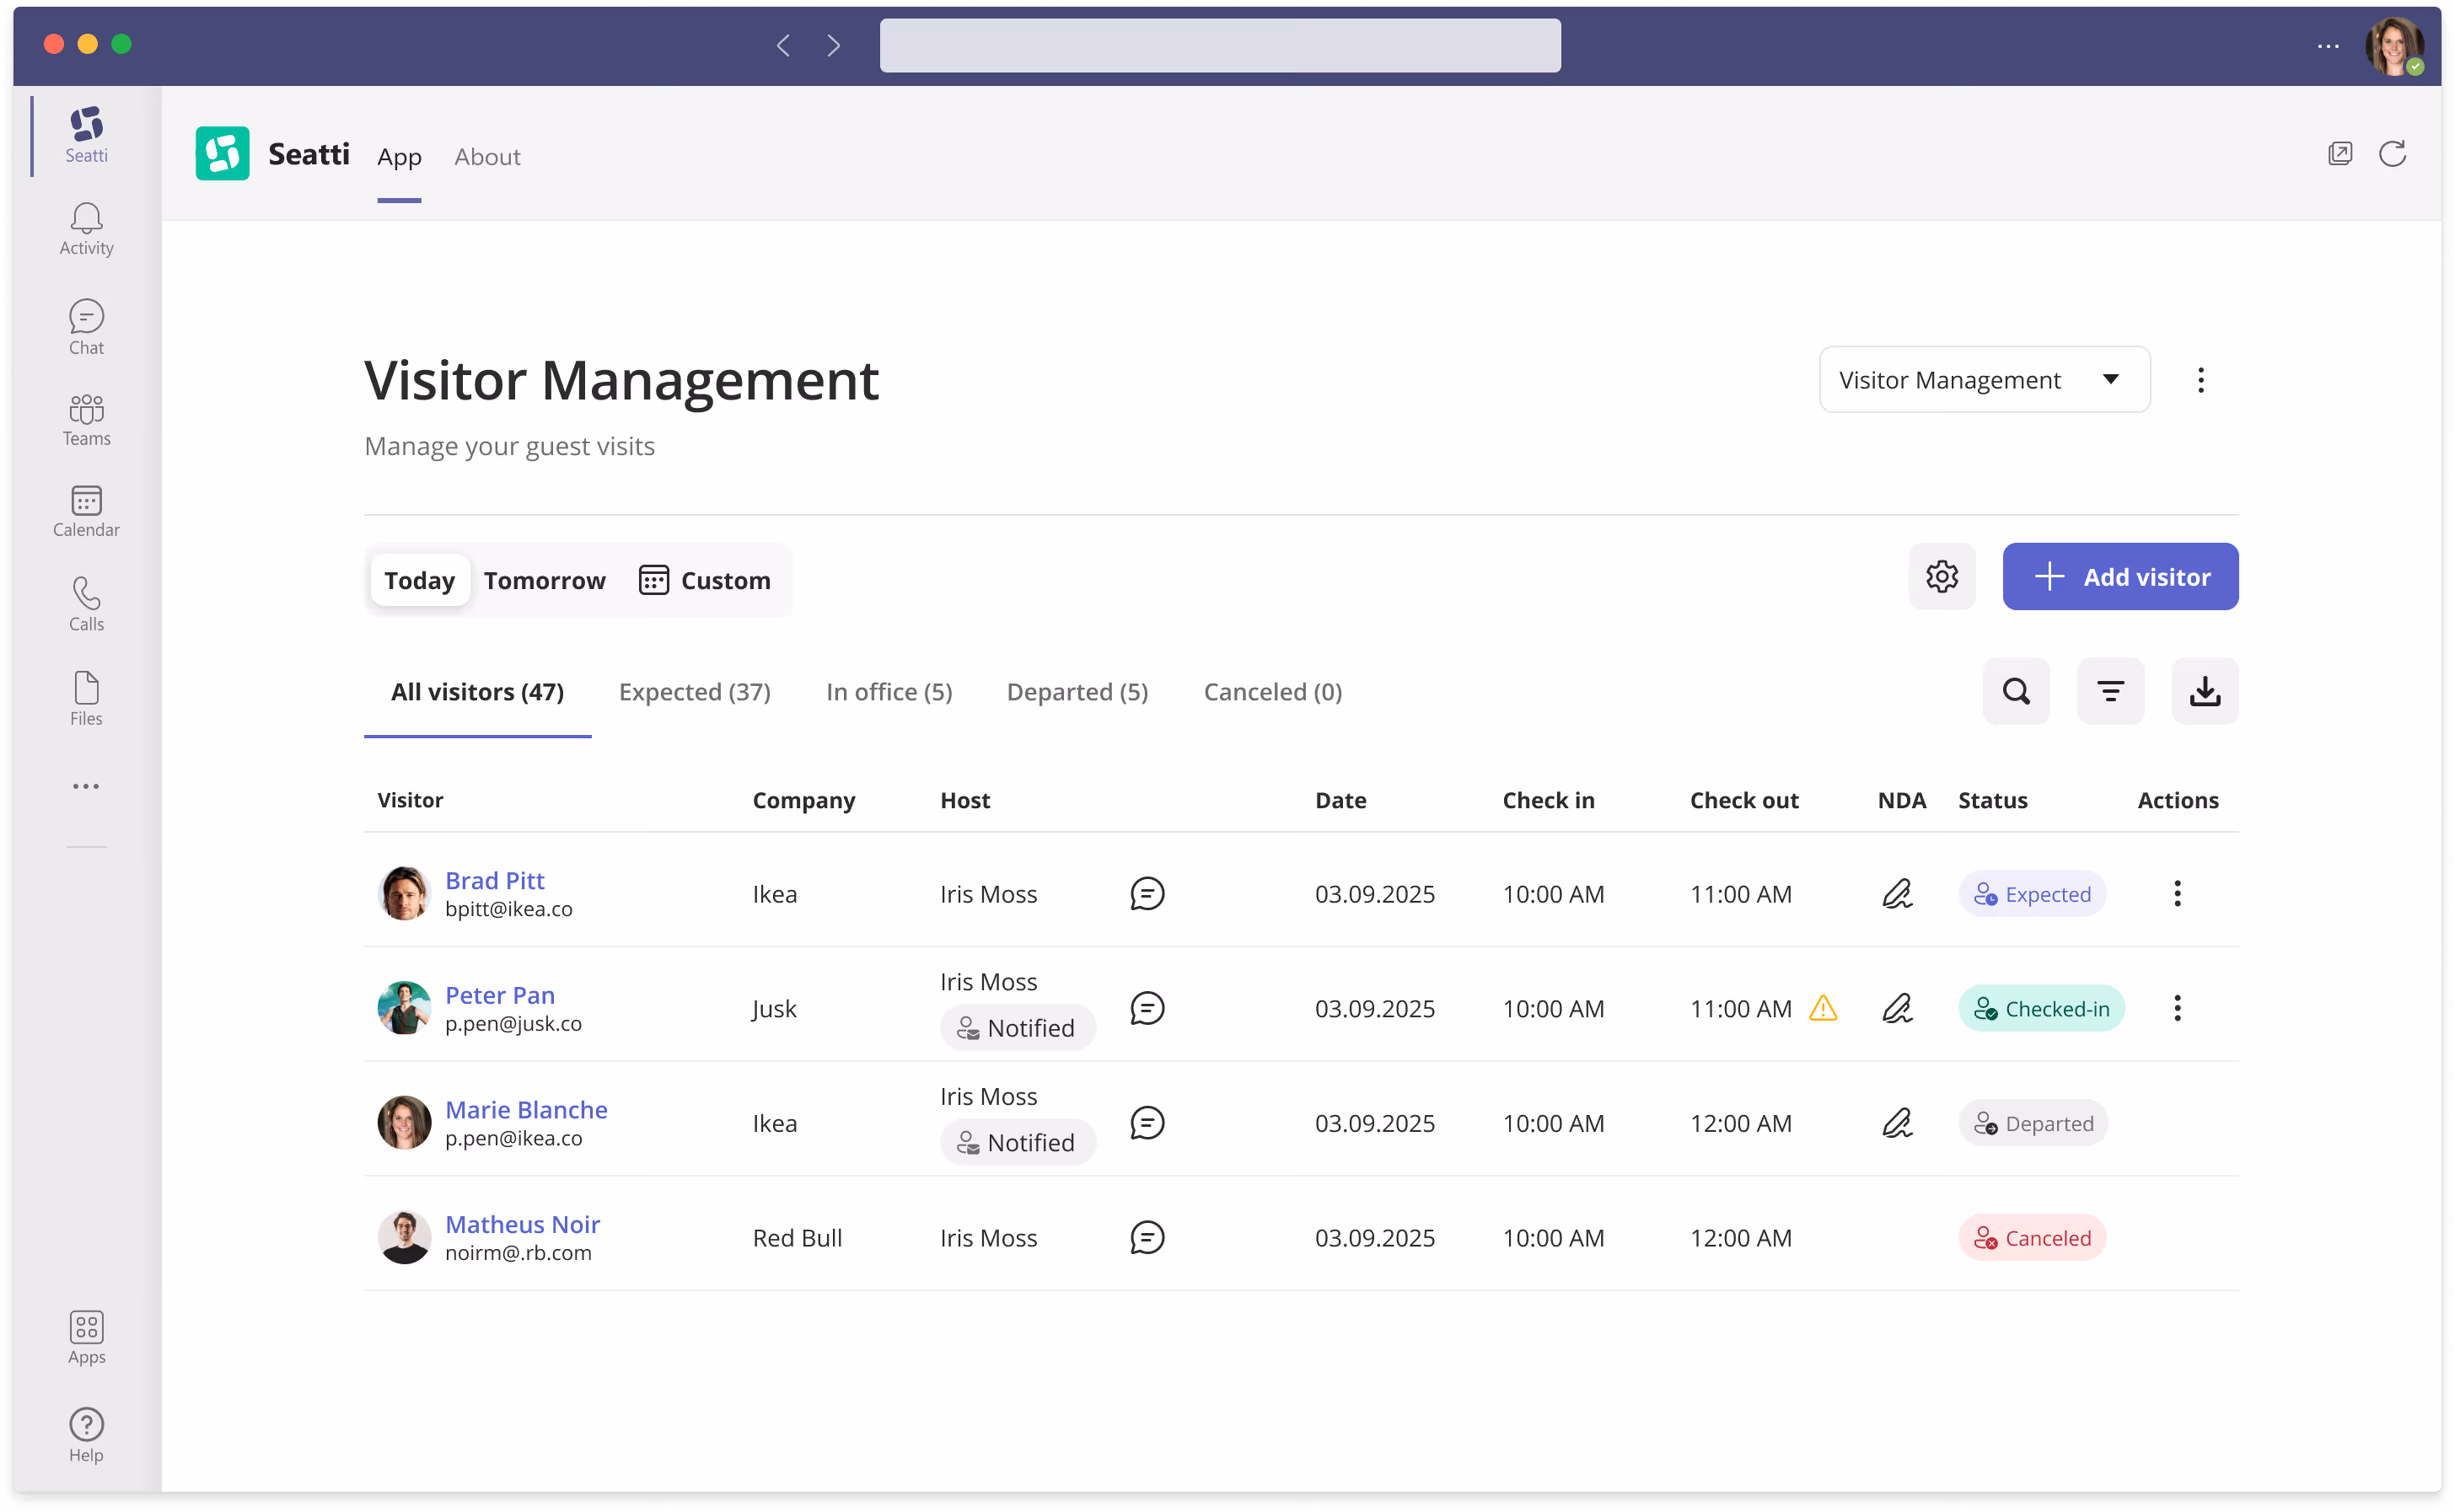Click Brad Pitt's Expected status badge
The height and width of the screenshot is (1512, 2455).
coord(2031,894)
